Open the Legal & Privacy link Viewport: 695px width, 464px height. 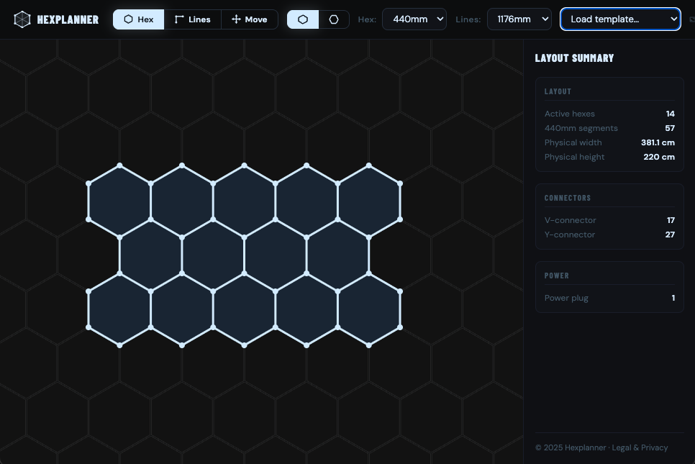640,447
